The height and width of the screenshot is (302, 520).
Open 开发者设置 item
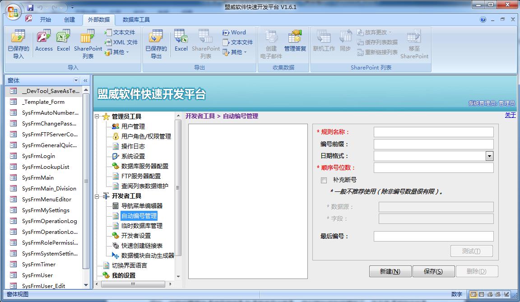click(x=132, y=236)
